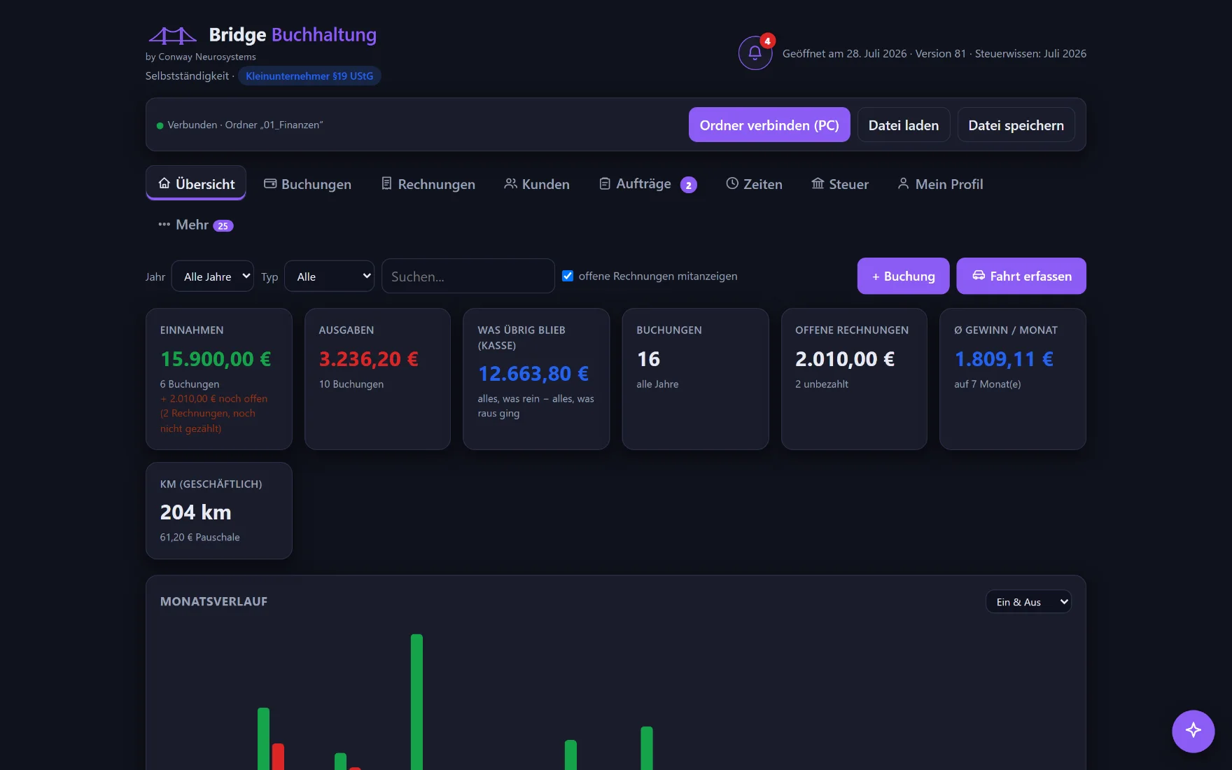Click the house icon in Übersicht

pyautogui.click(x=164, y=183)
